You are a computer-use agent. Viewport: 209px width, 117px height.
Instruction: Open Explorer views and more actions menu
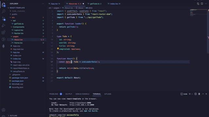43,4
